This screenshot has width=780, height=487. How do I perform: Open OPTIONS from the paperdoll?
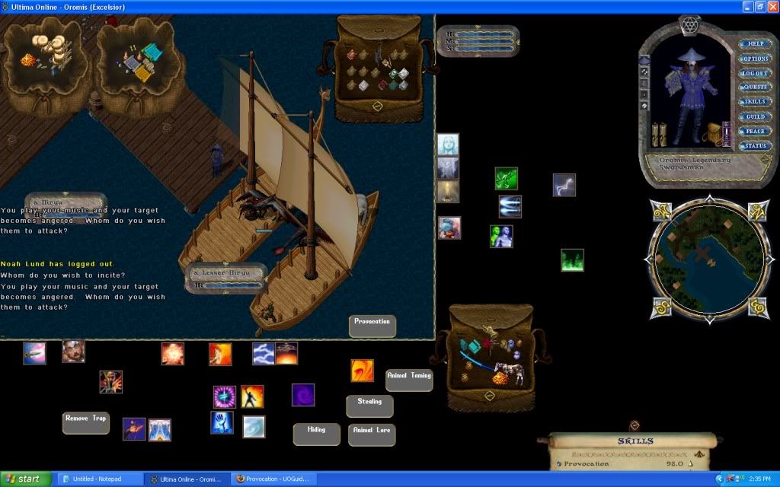tap(755, 59)
